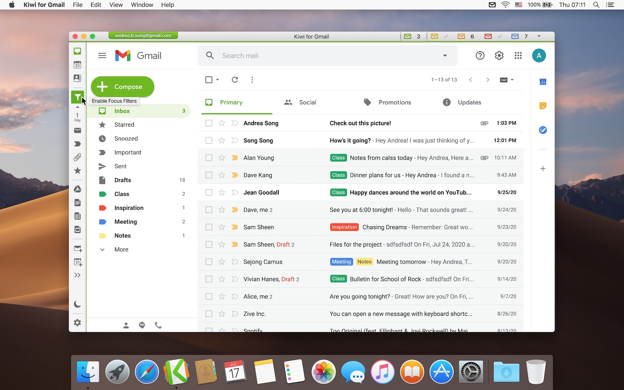
Task: Open Gmail settings gear icon
Action: (x=499, y=56)
